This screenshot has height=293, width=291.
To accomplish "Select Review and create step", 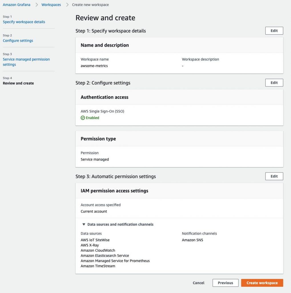I will (18, 83).
